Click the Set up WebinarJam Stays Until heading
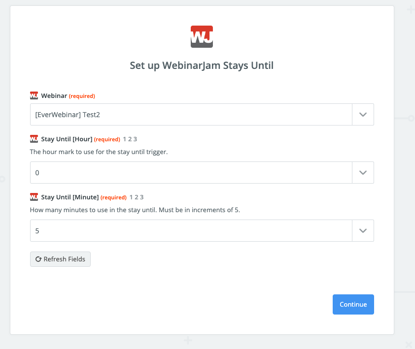Screen dimensions: 415x349 click(202, 65)
